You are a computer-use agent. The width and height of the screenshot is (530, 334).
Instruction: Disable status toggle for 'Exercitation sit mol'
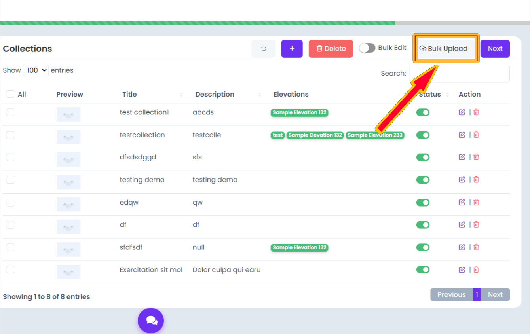423,269
